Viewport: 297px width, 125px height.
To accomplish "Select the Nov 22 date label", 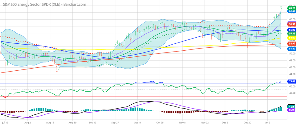I will (205, 122).
